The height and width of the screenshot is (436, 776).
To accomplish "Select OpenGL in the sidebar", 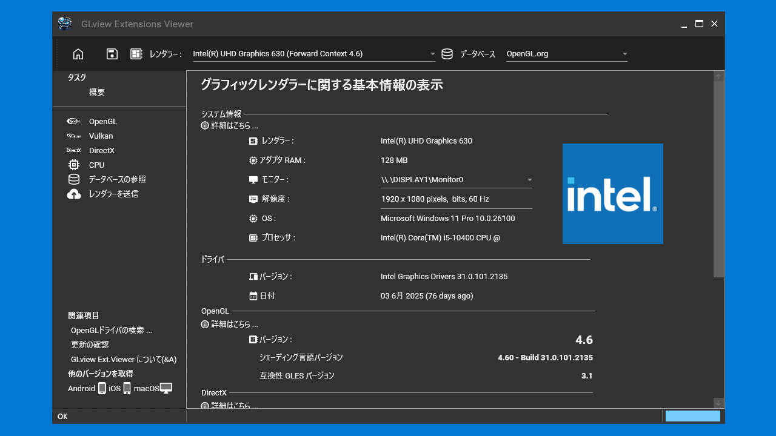I will point(103,121).
